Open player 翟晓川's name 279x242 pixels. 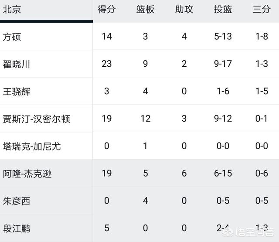point(17,64)
